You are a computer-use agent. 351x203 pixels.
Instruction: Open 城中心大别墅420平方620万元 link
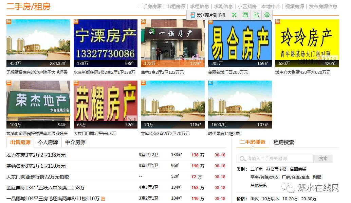[x=303, y=72]
